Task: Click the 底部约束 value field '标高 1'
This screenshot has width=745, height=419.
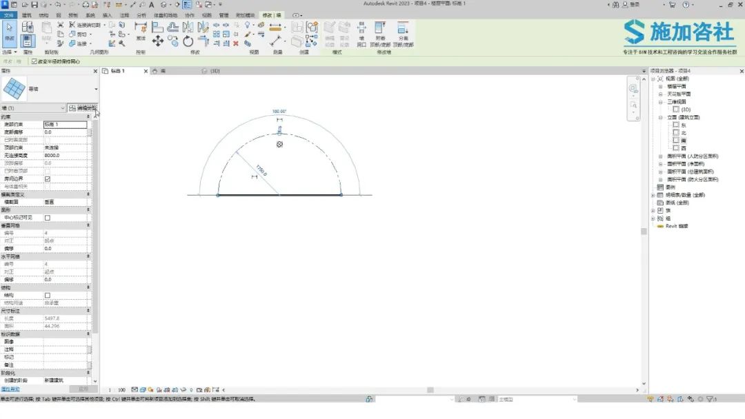Action: 65,124
